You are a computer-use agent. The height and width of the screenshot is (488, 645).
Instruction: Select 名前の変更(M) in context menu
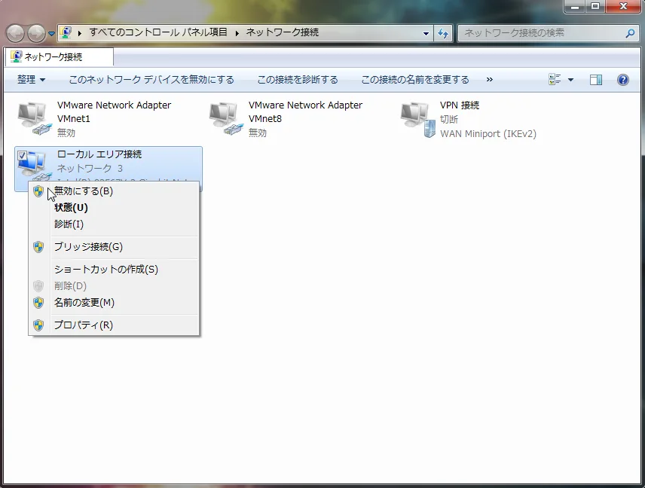click(114, 303)
